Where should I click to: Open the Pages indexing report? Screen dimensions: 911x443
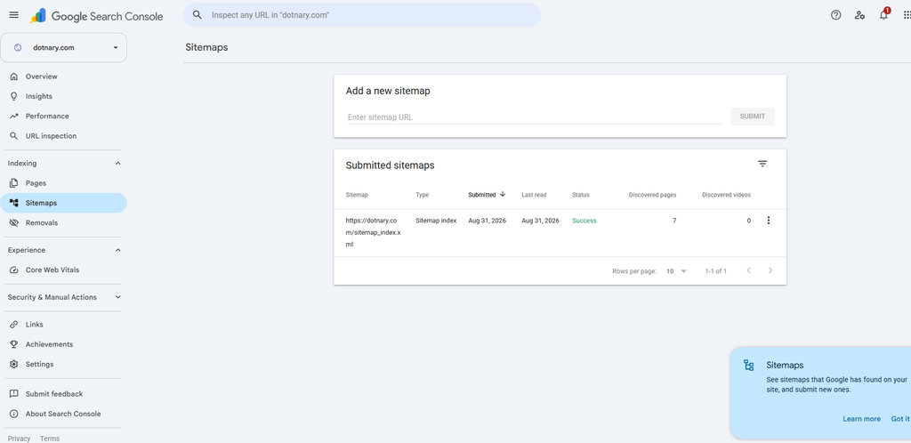(63, 183)
